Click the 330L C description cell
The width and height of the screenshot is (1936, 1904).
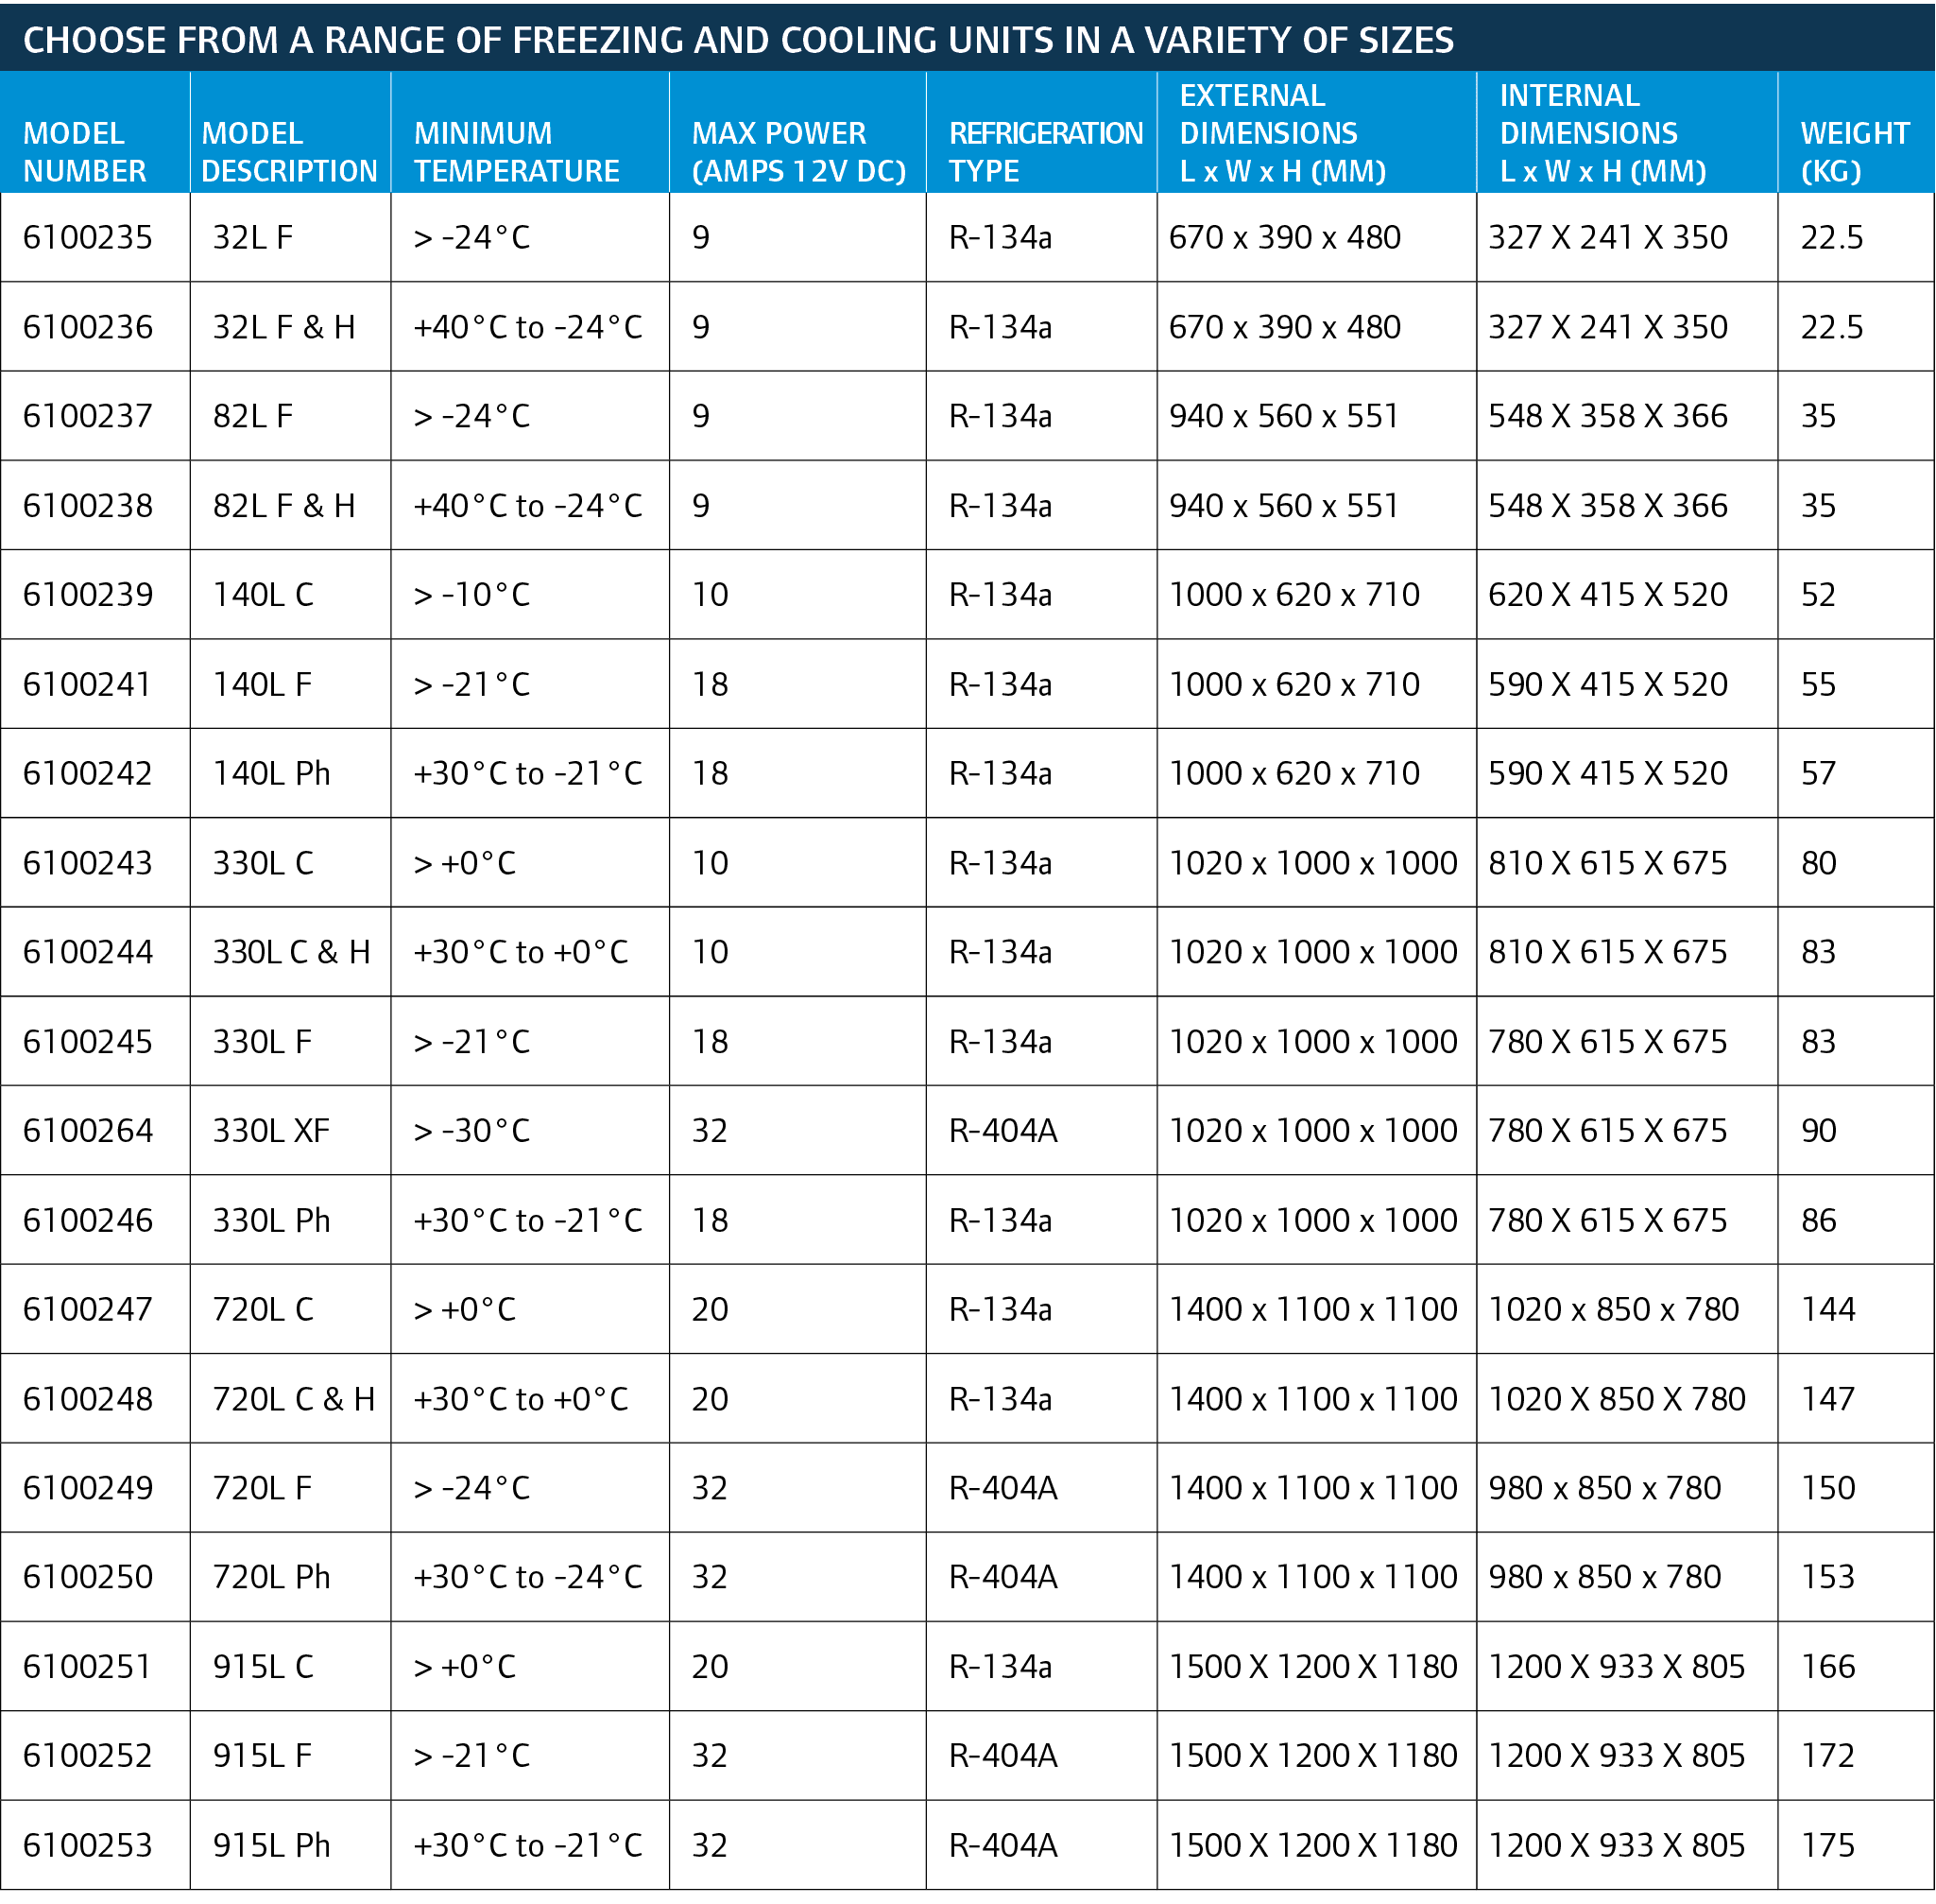(x=263, y=863)
